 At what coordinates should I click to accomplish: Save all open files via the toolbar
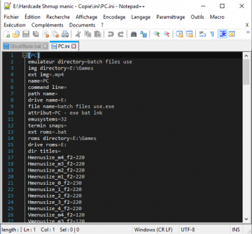[36, 34]
